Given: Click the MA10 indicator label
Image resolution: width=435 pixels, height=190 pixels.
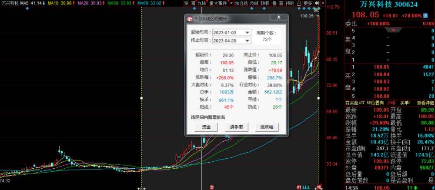Looking at the screenshot, I should (61, 3).
